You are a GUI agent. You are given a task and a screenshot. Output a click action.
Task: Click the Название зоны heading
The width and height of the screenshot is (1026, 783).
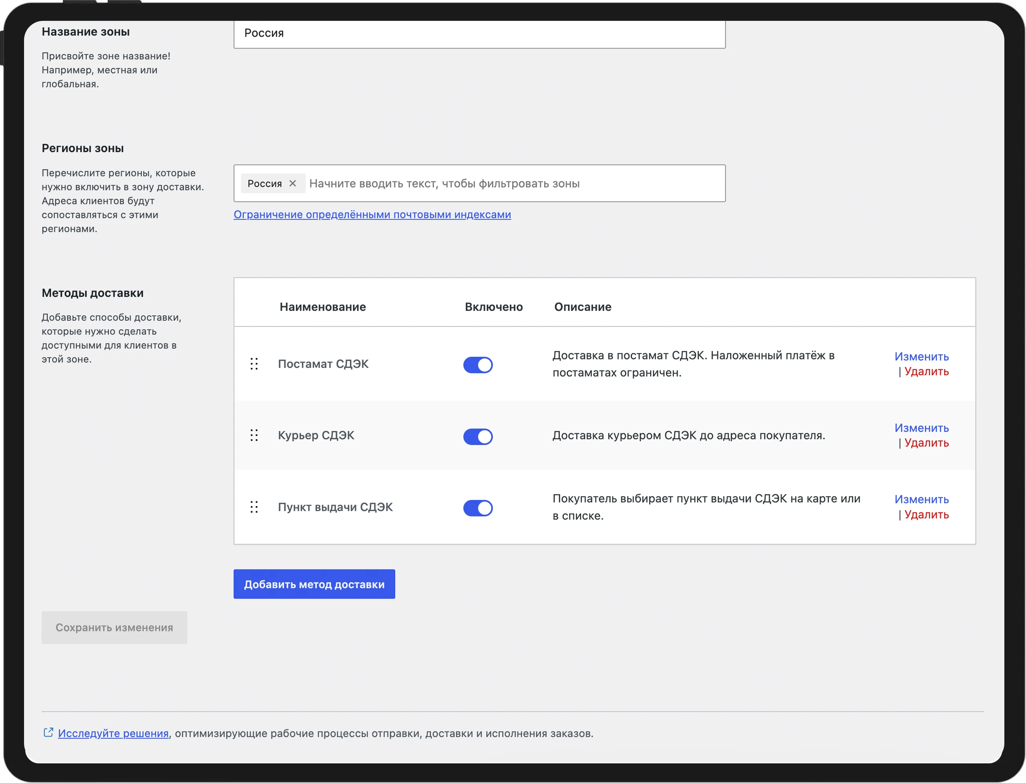[x=86, y=32]
